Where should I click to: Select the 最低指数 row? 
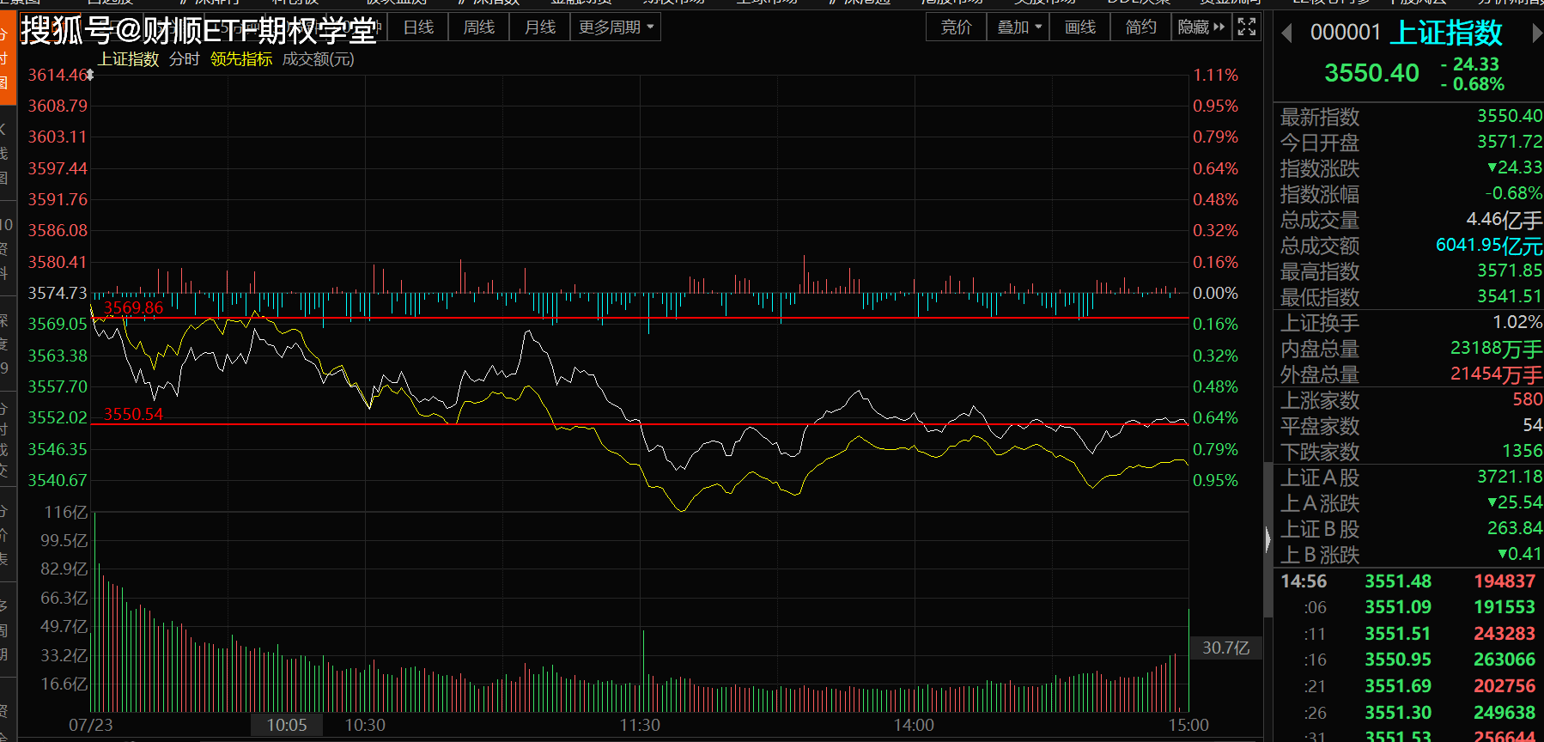click(x=1411, y=297)
